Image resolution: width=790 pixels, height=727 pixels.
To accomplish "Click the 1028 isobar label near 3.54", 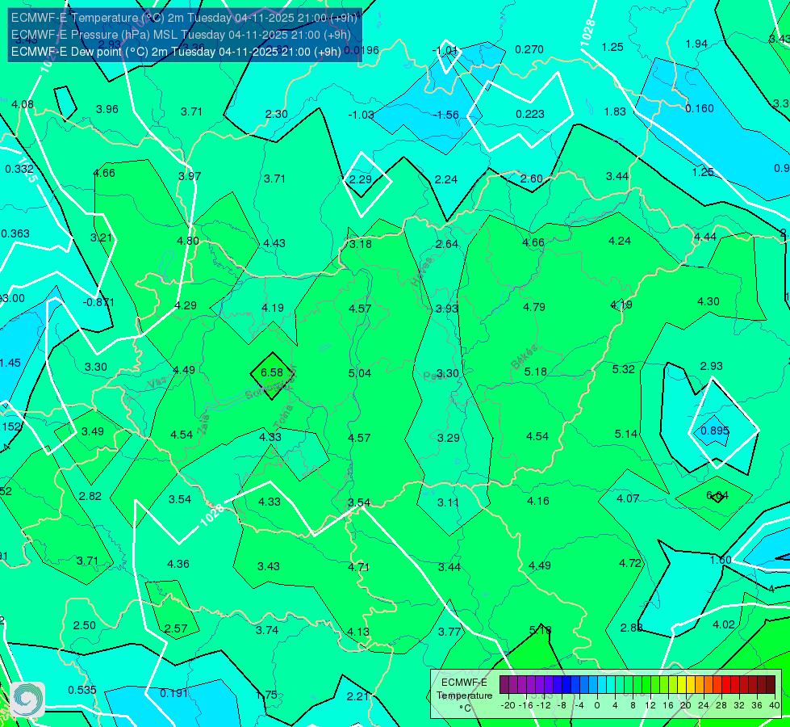I will pyautogui.click(x=212, y=515).
